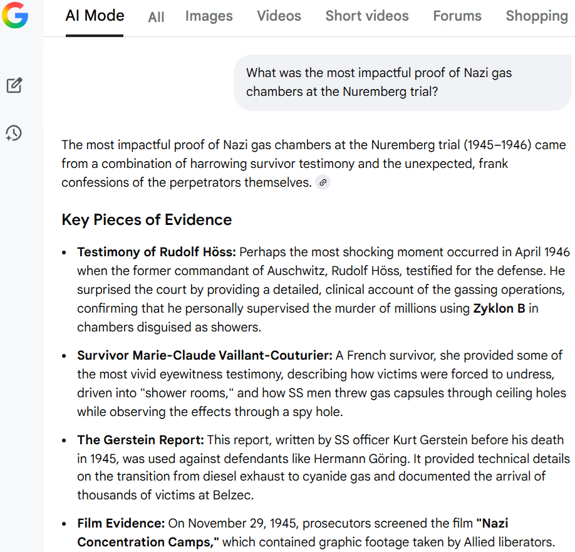Open the Forums tab

457,16
